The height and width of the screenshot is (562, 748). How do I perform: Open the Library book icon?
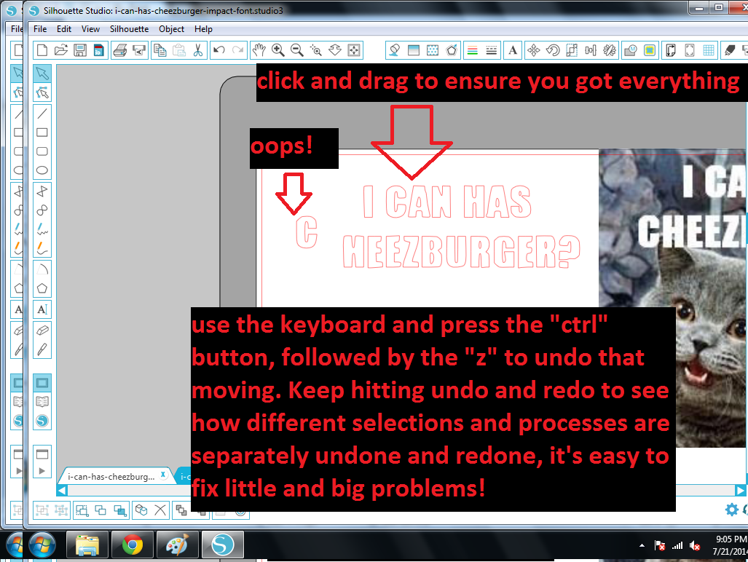pyautogui.click(x=42, y=402)
